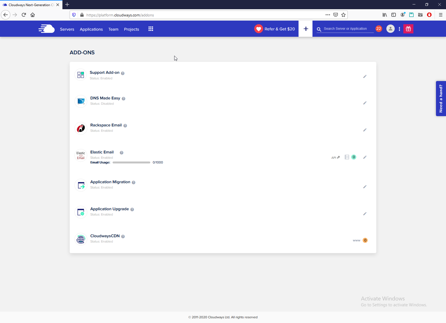The height and width of the screenshot is (323, 446).
Task: Go back to previous page
Action: tap(6, 15)
